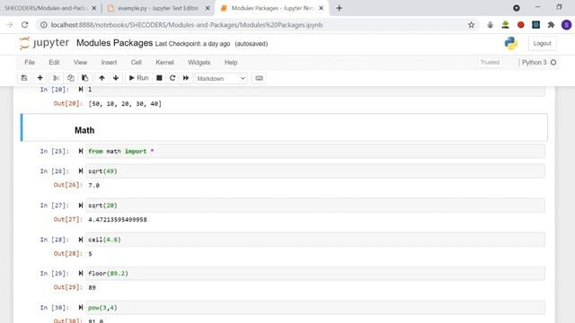Run cell In [26] with its run icon

pos(81,171)
